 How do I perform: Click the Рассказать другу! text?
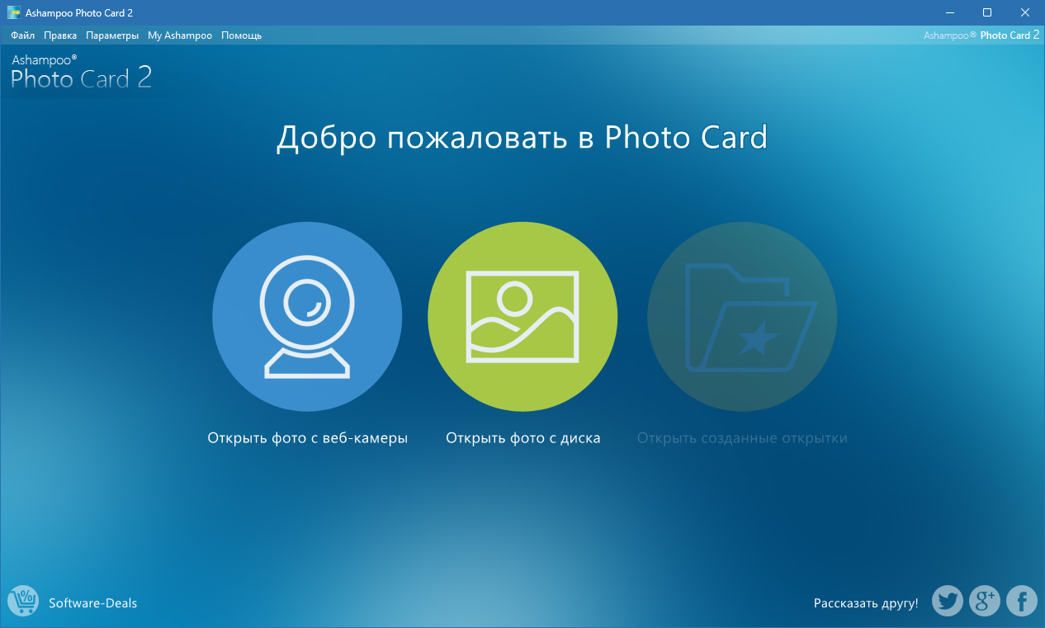coord(866,603)
